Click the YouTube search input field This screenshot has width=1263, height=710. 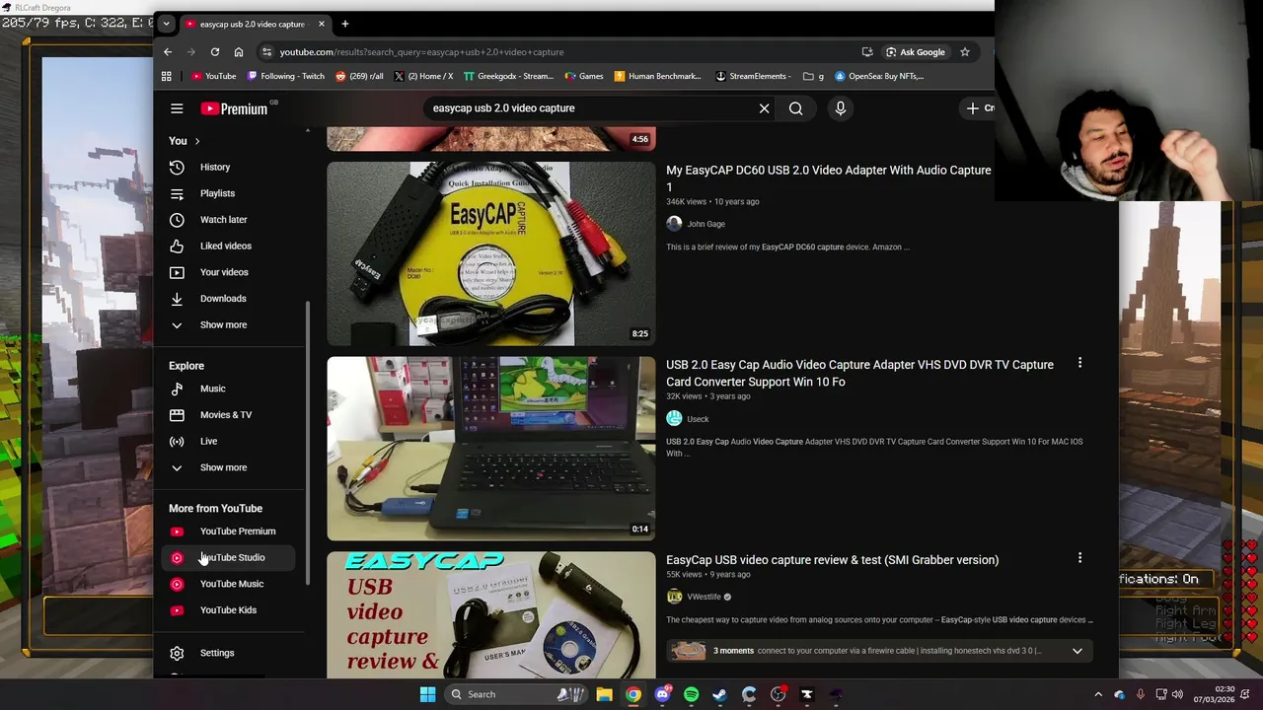(x=588, y=108)
